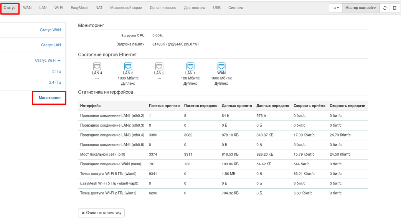Click the LAN 2 Ethernet port icon

pos(159,66)
